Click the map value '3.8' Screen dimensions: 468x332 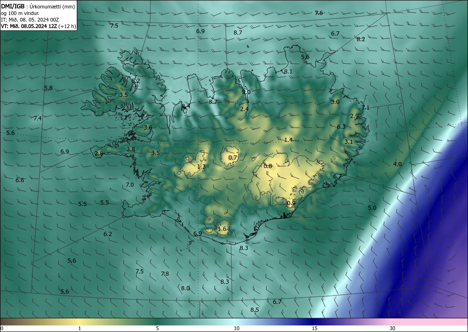point(131,149)
